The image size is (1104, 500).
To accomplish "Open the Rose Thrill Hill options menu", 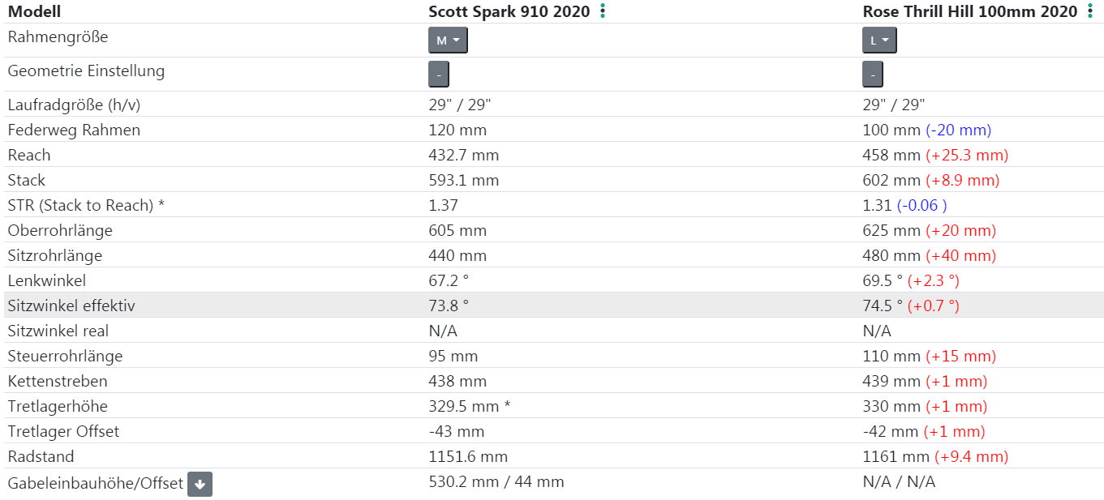I will 1090,11.
